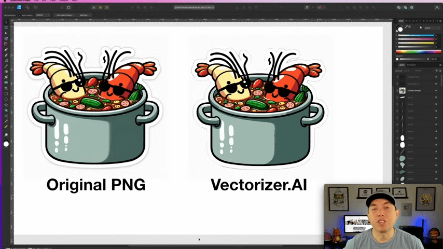
Task: Switch the fill and stroke color selector
Action: [399, 29]
